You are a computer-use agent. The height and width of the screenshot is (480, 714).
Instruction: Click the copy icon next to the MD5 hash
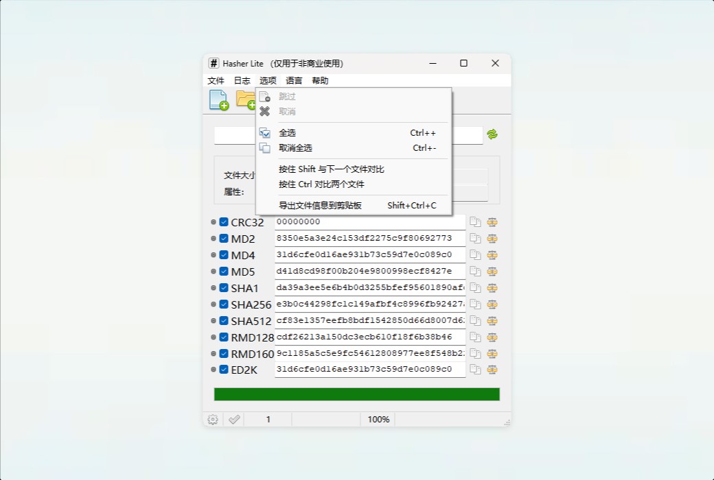474,271
